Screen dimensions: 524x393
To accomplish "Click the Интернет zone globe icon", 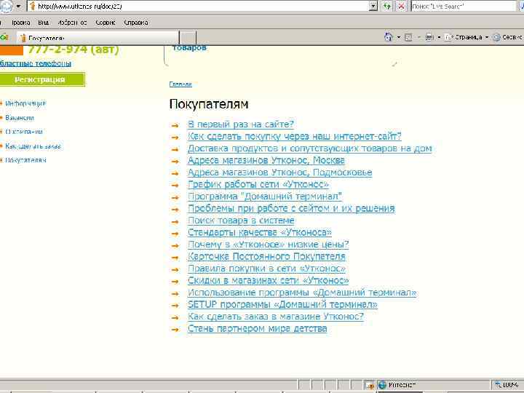I will (382, 385).
